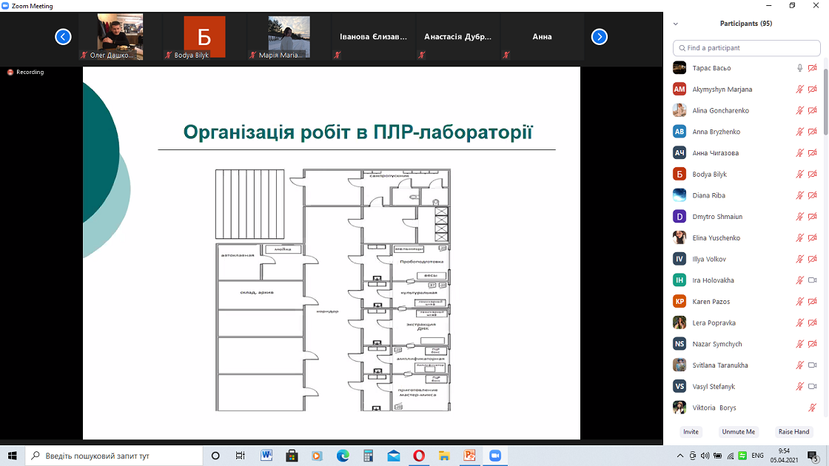Open network status icon in system tray

(730, 456)
